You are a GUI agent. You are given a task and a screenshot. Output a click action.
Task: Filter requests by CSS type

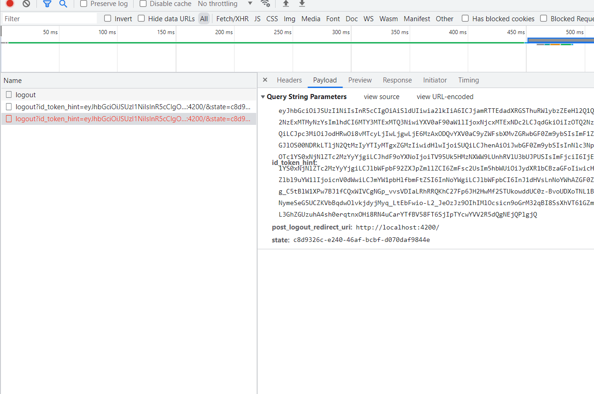[x=272, y=19]
